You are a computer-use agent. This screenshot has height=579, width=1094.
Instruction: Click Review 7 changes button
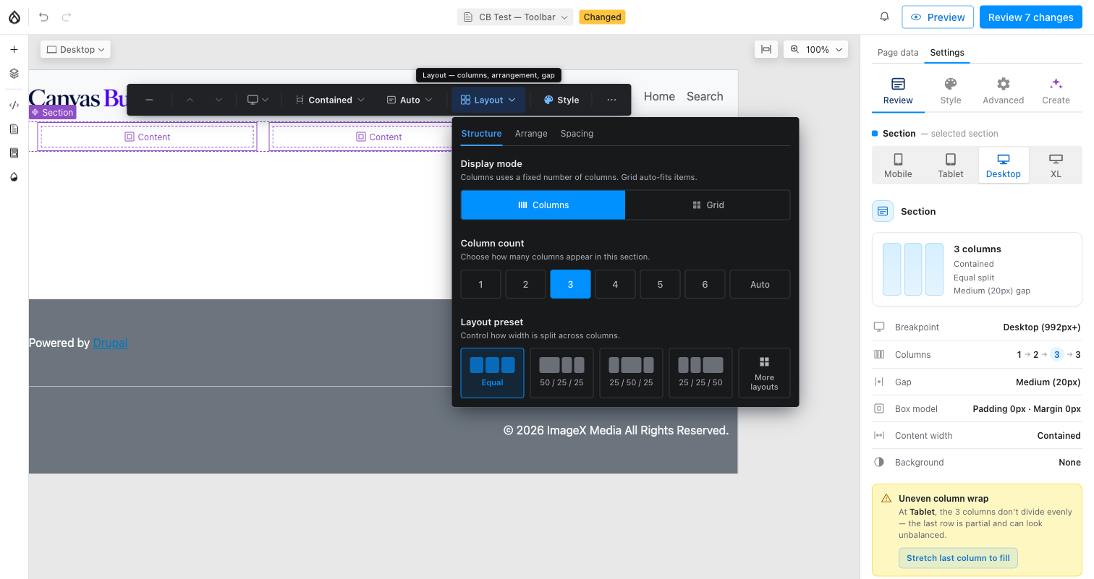coord(1031,17)
